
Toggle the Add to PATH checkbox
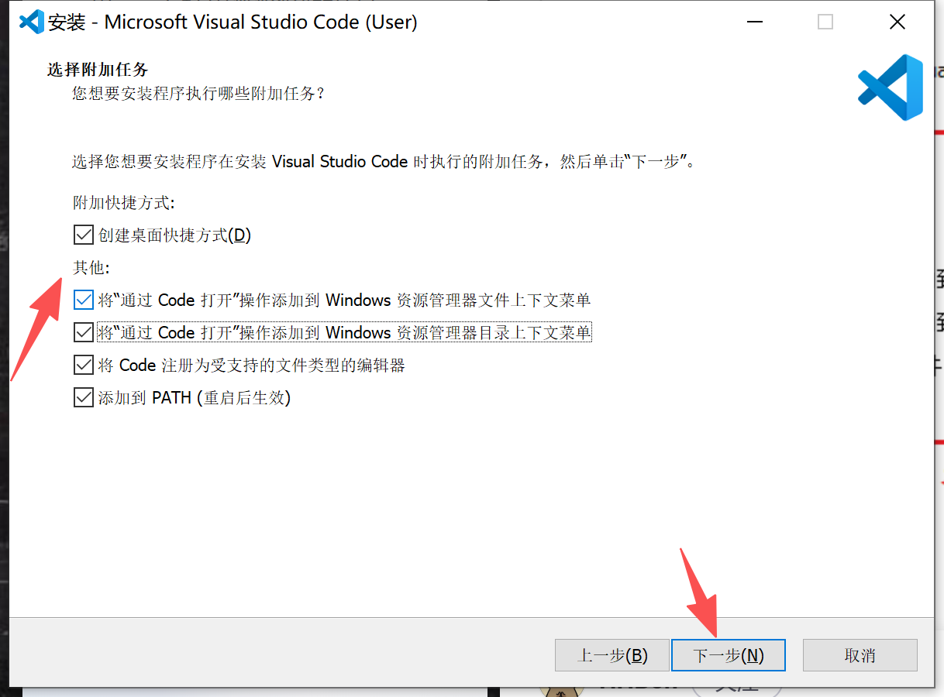tap(83, 398)
